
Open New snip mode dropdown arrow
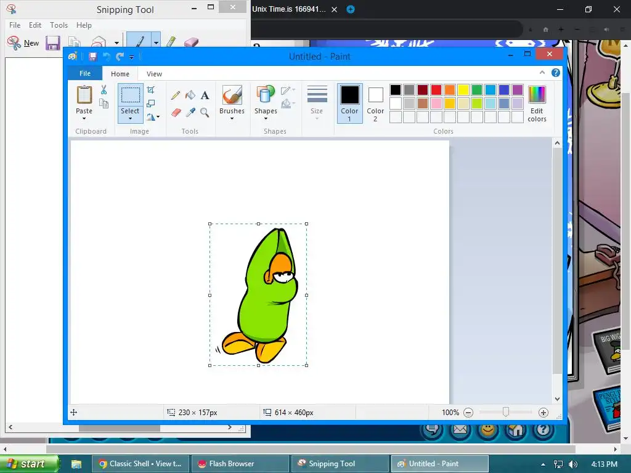pos(116,42)
